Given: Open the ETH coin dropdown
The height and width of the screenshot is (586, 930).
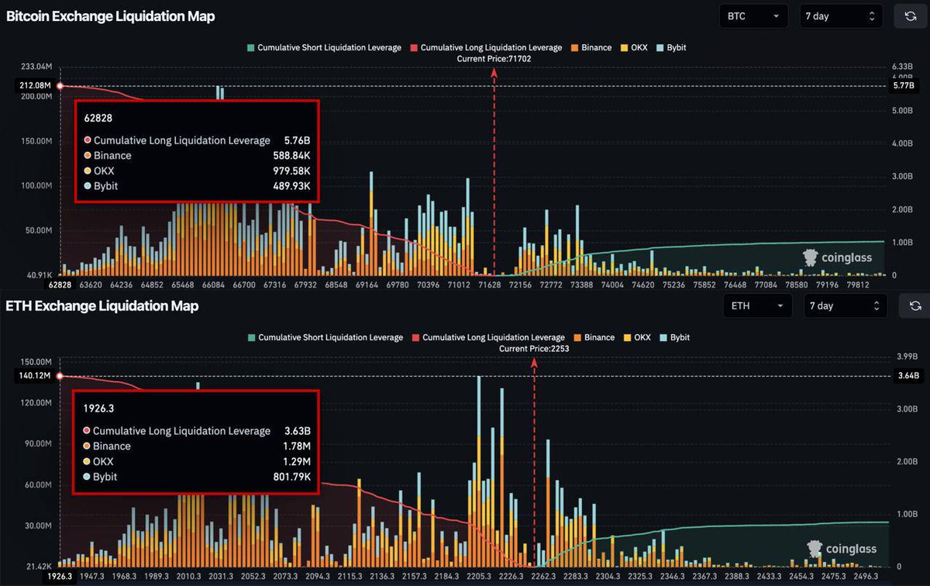Looking at the screenshot, I should coord(757,305).
